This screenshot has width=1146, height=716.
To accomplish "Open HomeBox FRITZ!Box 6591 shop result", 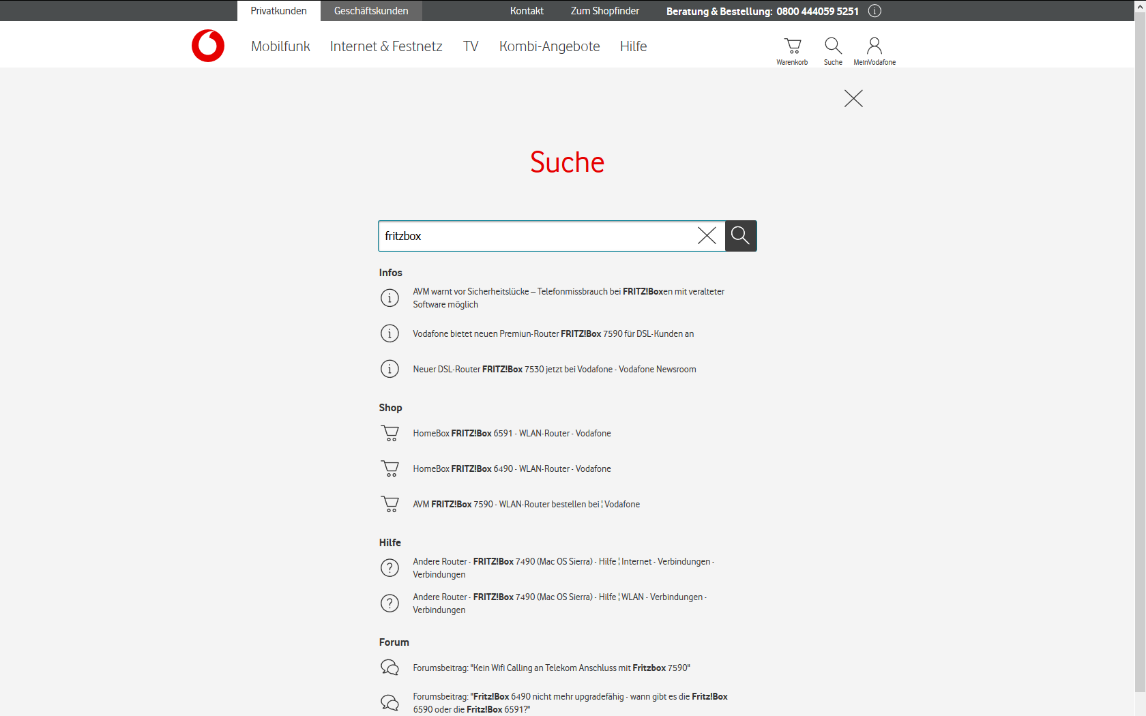I will tap(512, 433).
